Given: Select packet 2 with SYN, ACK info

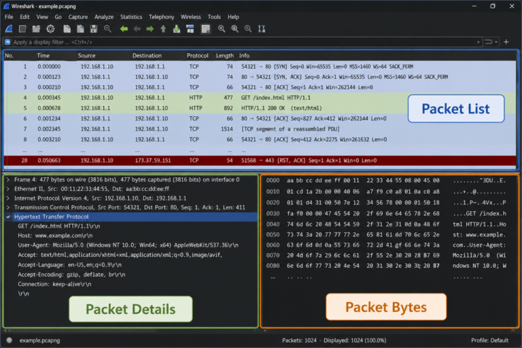Looking at the screenshot, I should click(260, 77).
